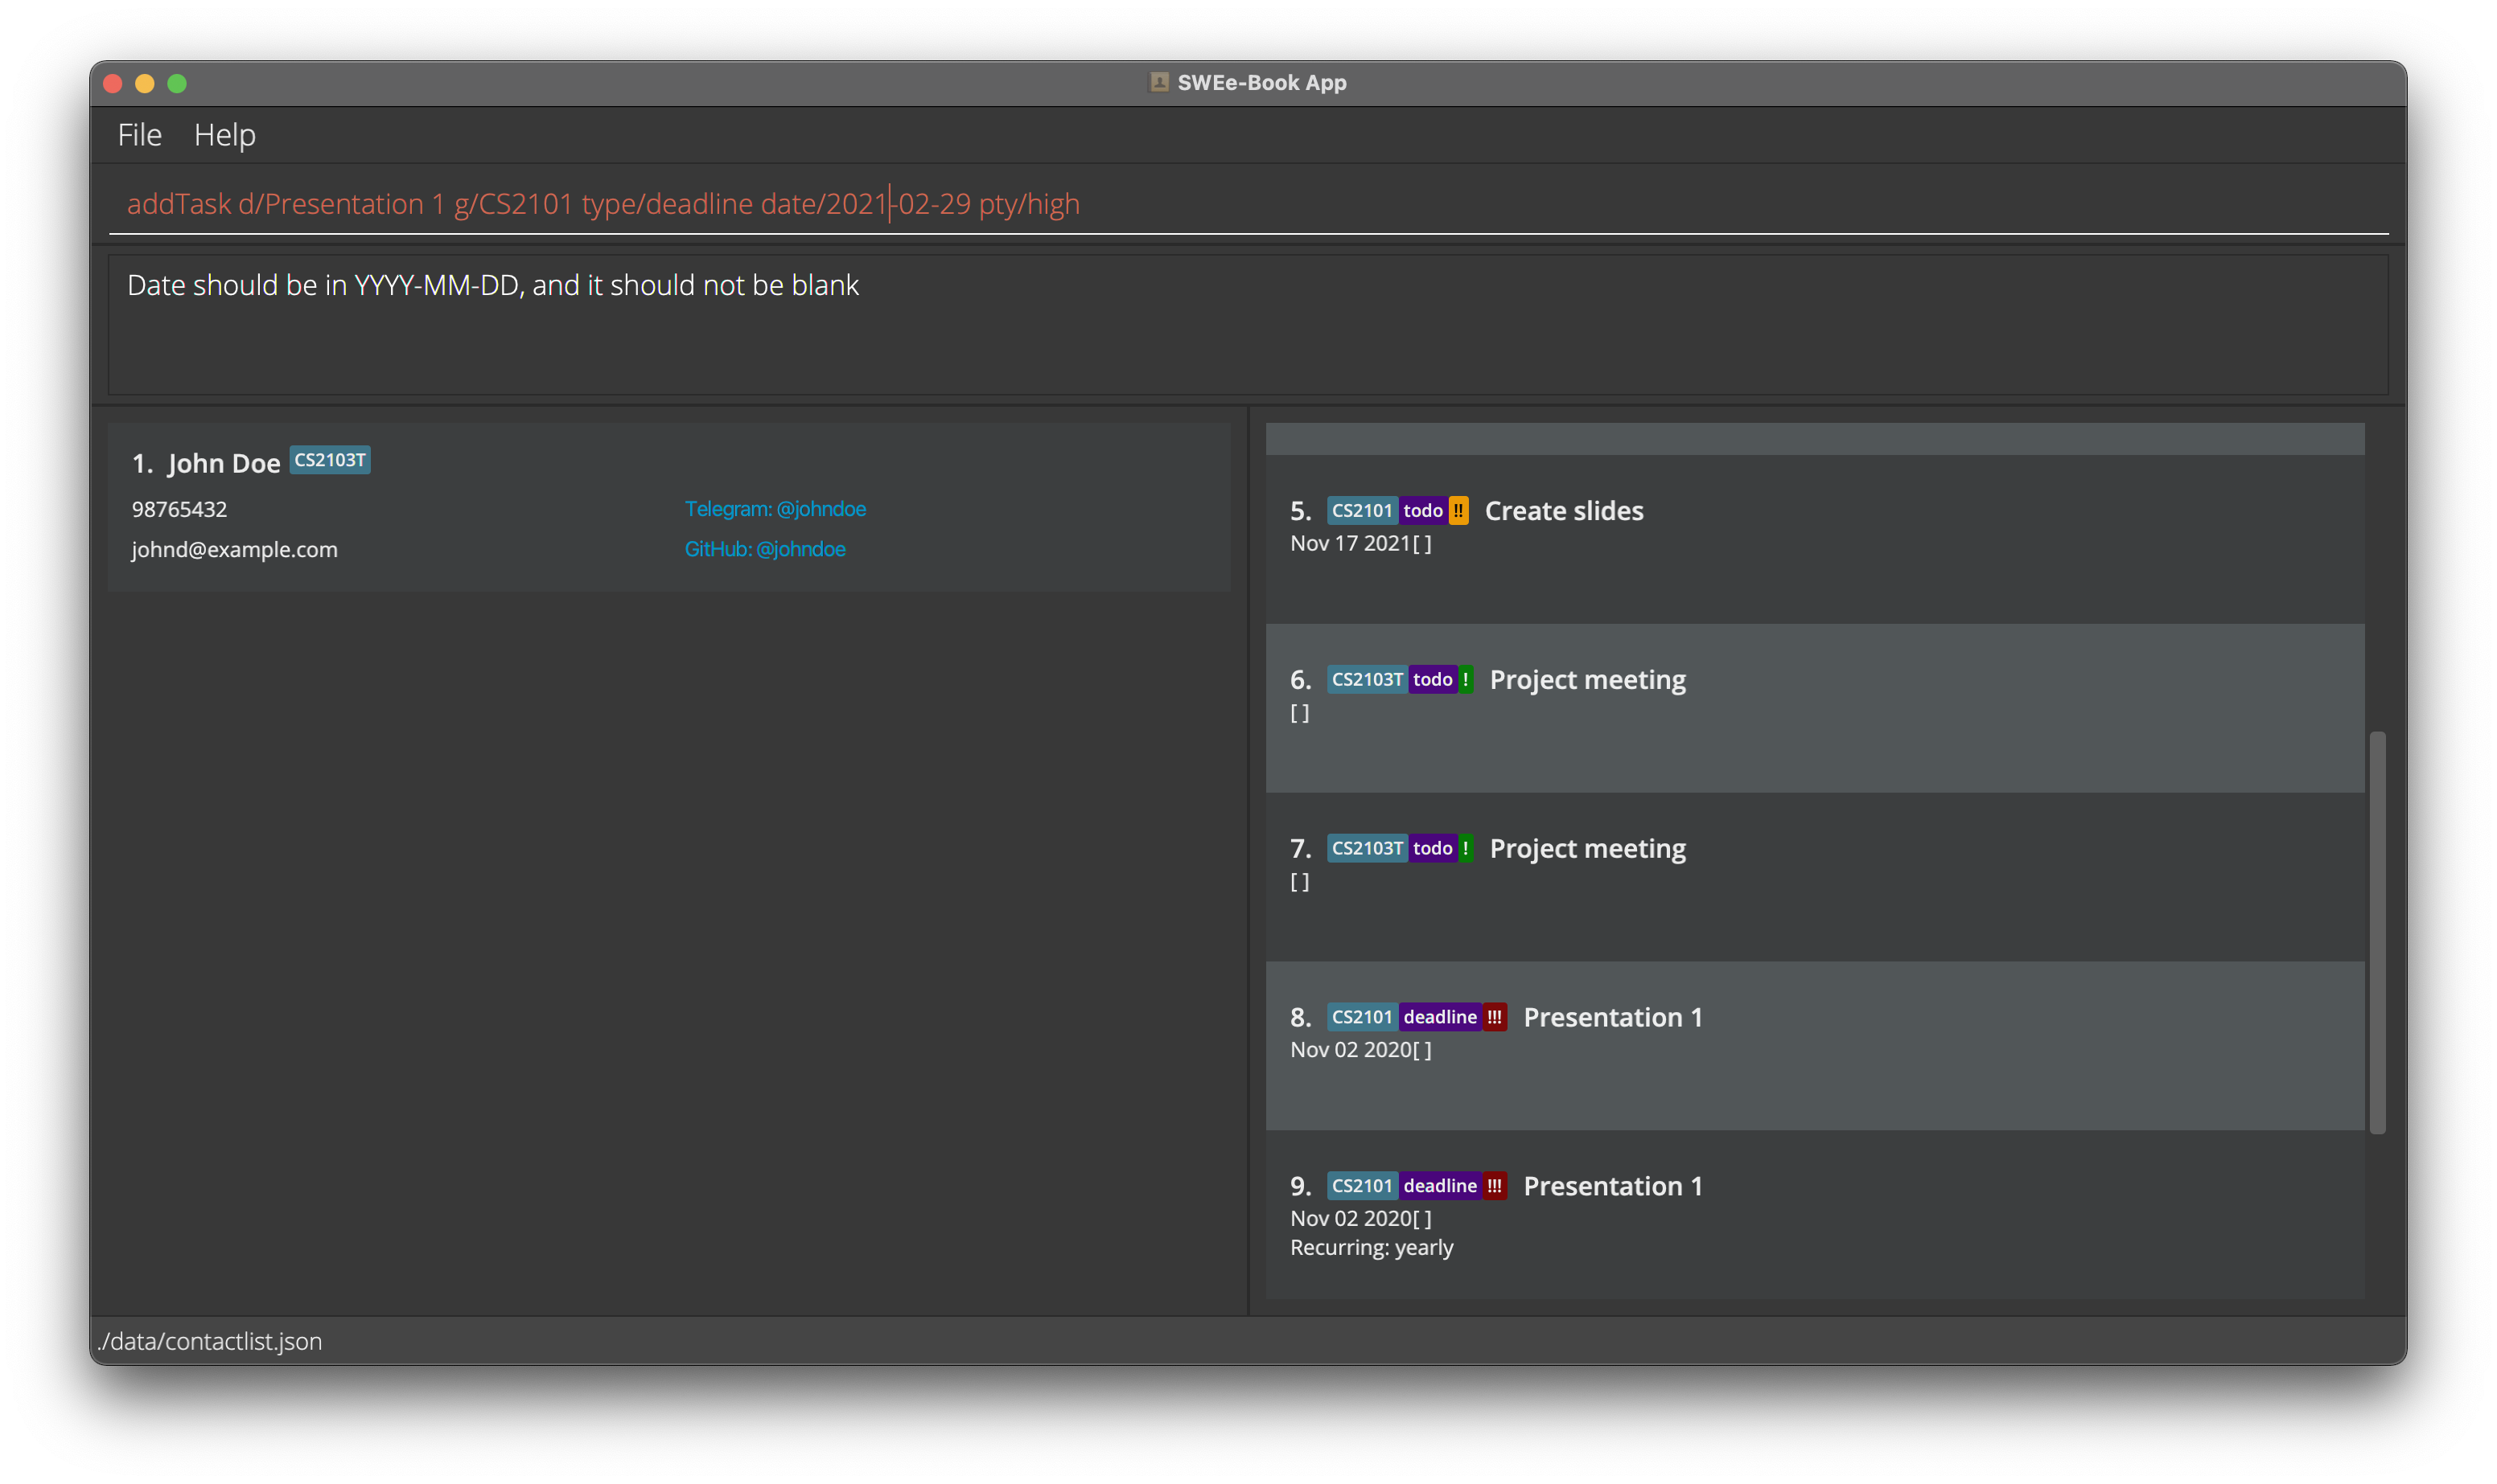Image resolution: width=2497 pixels, height=1484 pixels.
Task: Open John Doe's Telegram link
Action: [775, 509]
